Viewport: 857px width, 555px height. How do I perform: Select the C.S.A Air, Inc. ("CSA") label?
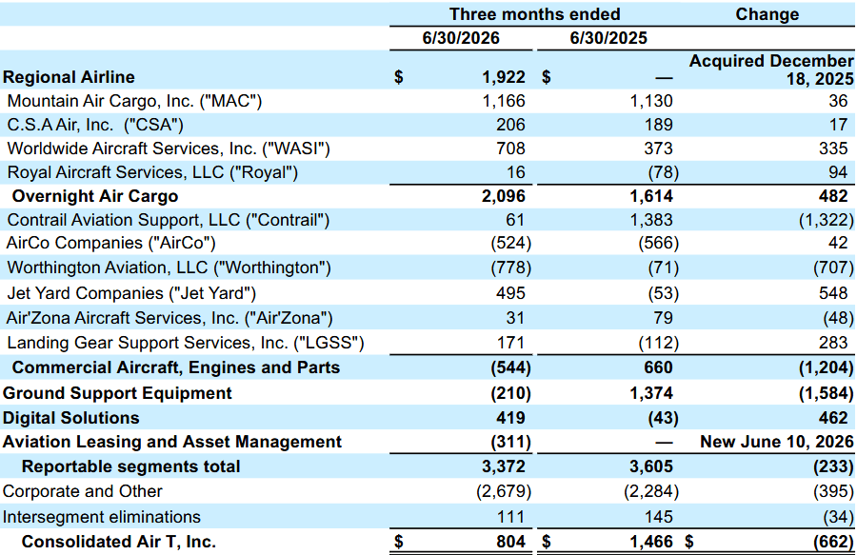click(x=95, y=125)
